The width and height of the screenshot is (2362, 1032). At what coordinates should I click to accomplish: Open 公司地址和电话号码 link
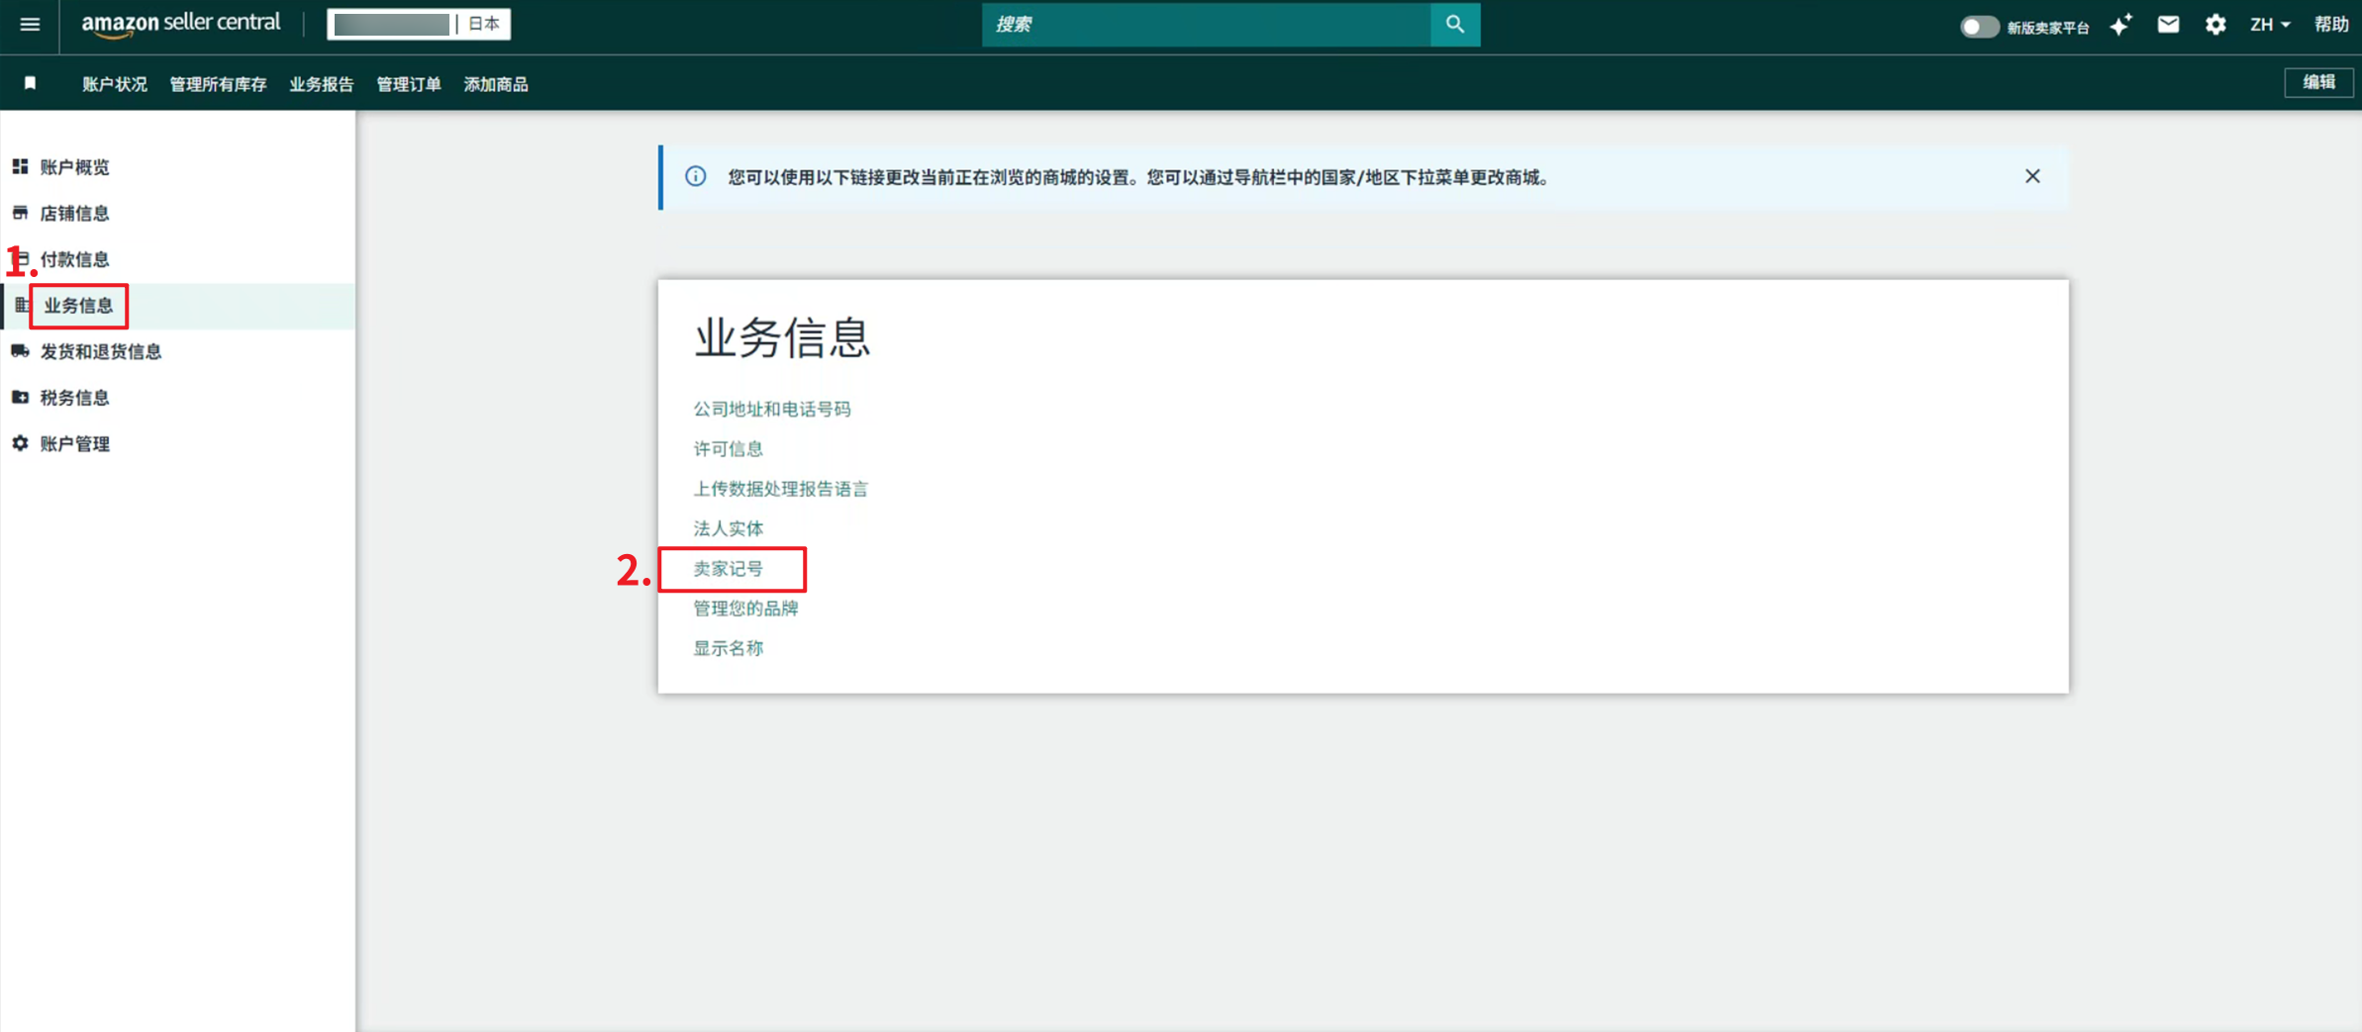771,409
